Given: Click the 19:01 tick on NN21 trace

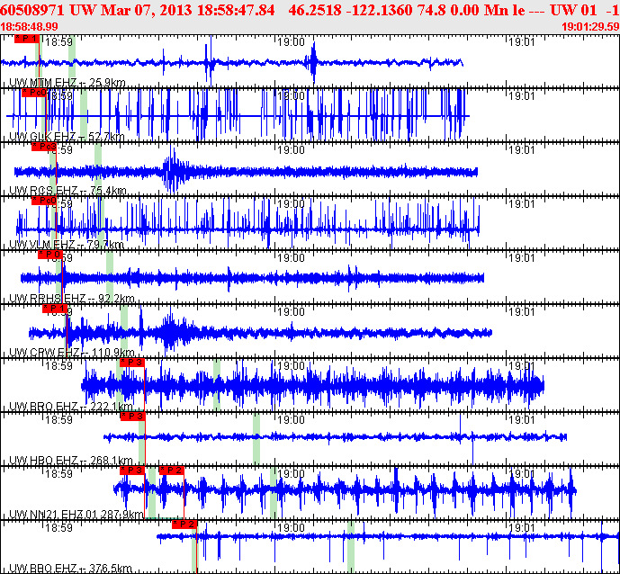Looking at the screenshot, I should (522, 474).
